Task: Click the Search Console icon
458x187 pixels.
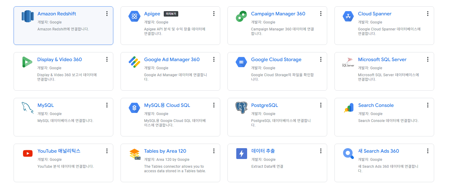Action: [x=349, y=108]
